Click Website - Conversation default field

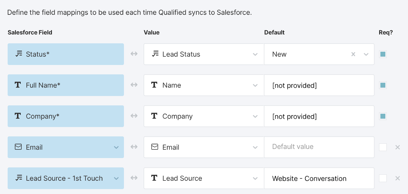(x=319, y=178)
